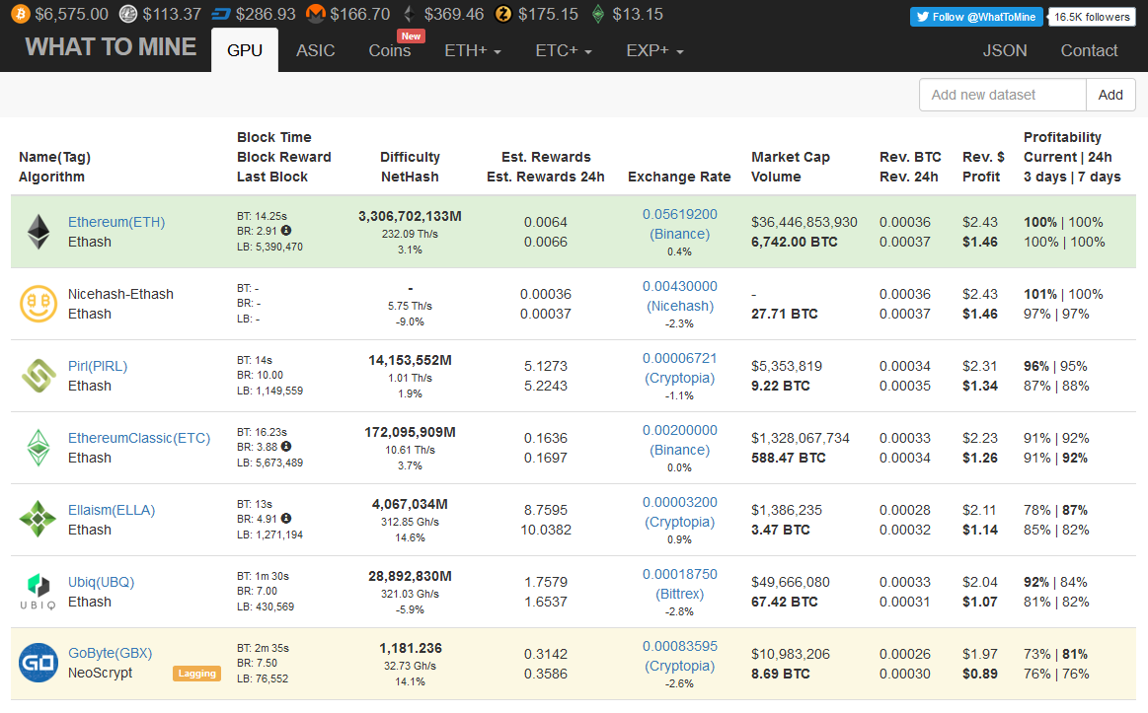The image size is (1148, 713).
Task: Click the Ethereum(ETH) coin logo
Action: (38, 232)
